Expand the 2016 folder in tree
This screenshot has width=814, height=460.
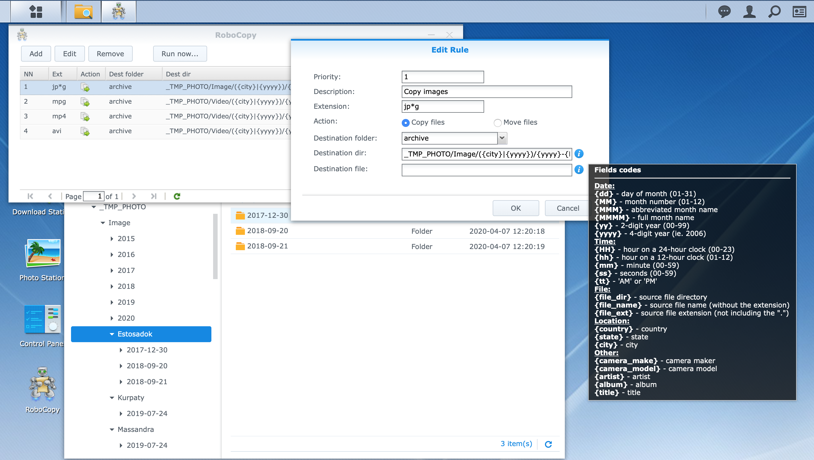tap(112, 255)
